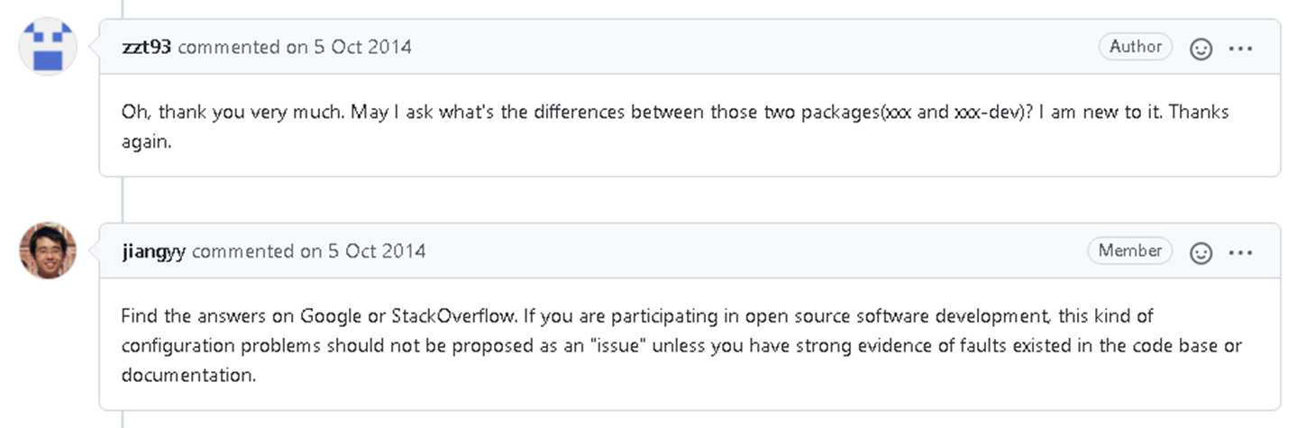
Task: Visit the zzt93 username link
Action: [146, 47]
